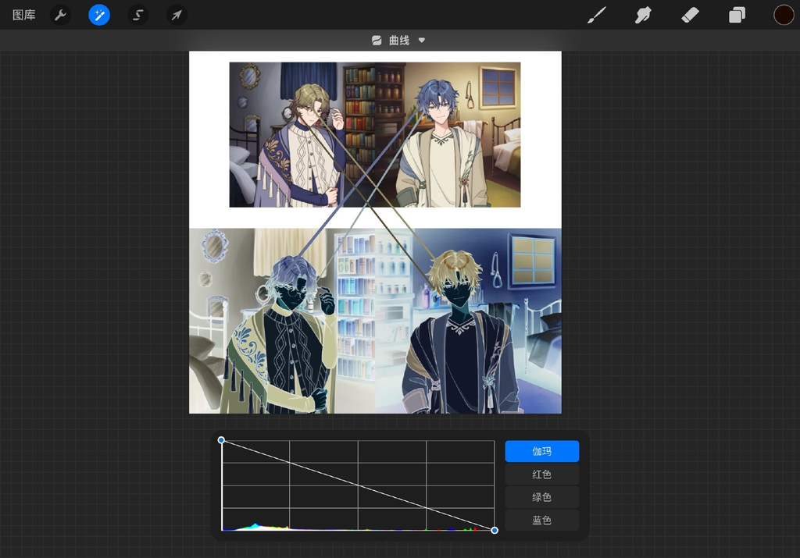Open the Adjustments magic wand menu
800x558 pixels.
(x=99, y=15)
